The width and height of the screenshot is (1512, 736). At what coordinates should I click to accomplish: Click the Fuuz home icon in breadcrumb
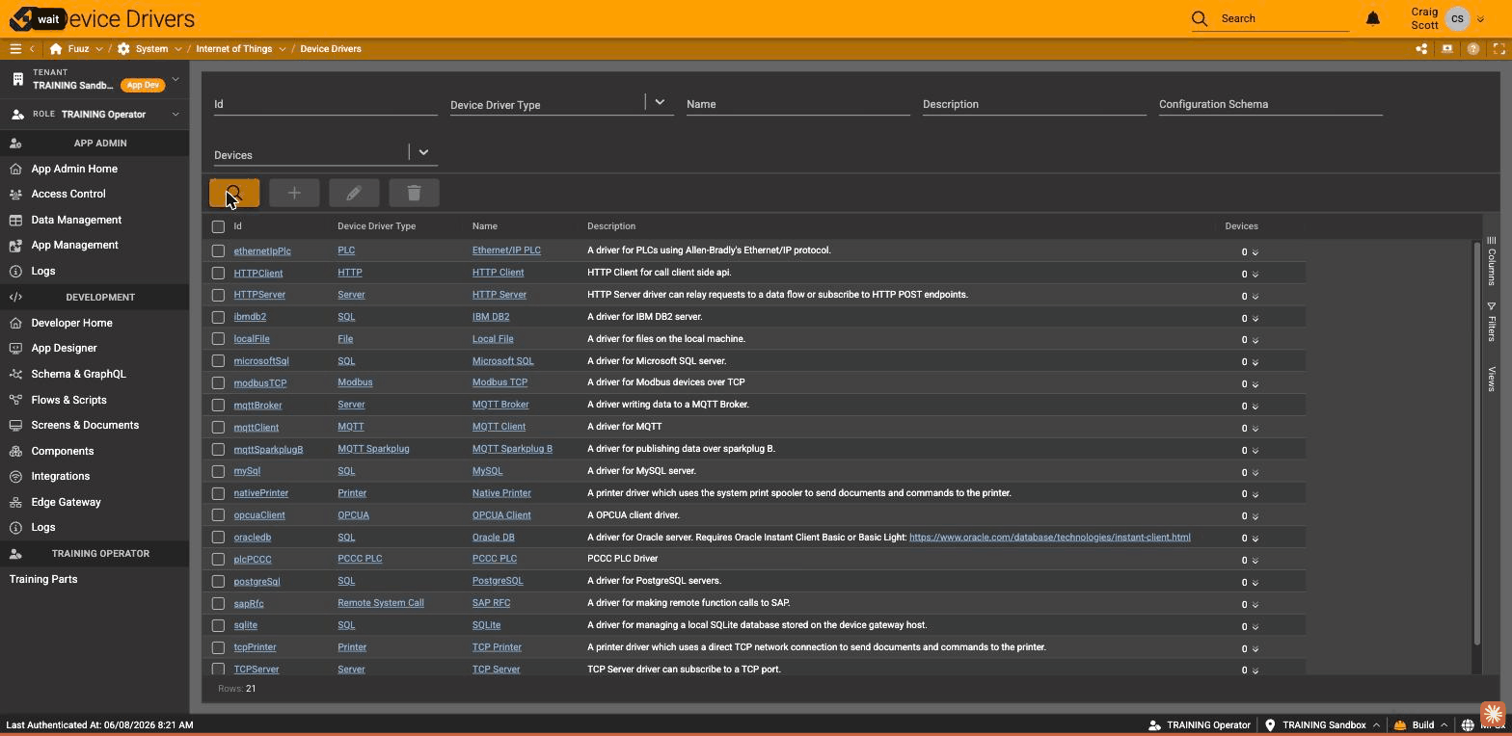point(56,49)
